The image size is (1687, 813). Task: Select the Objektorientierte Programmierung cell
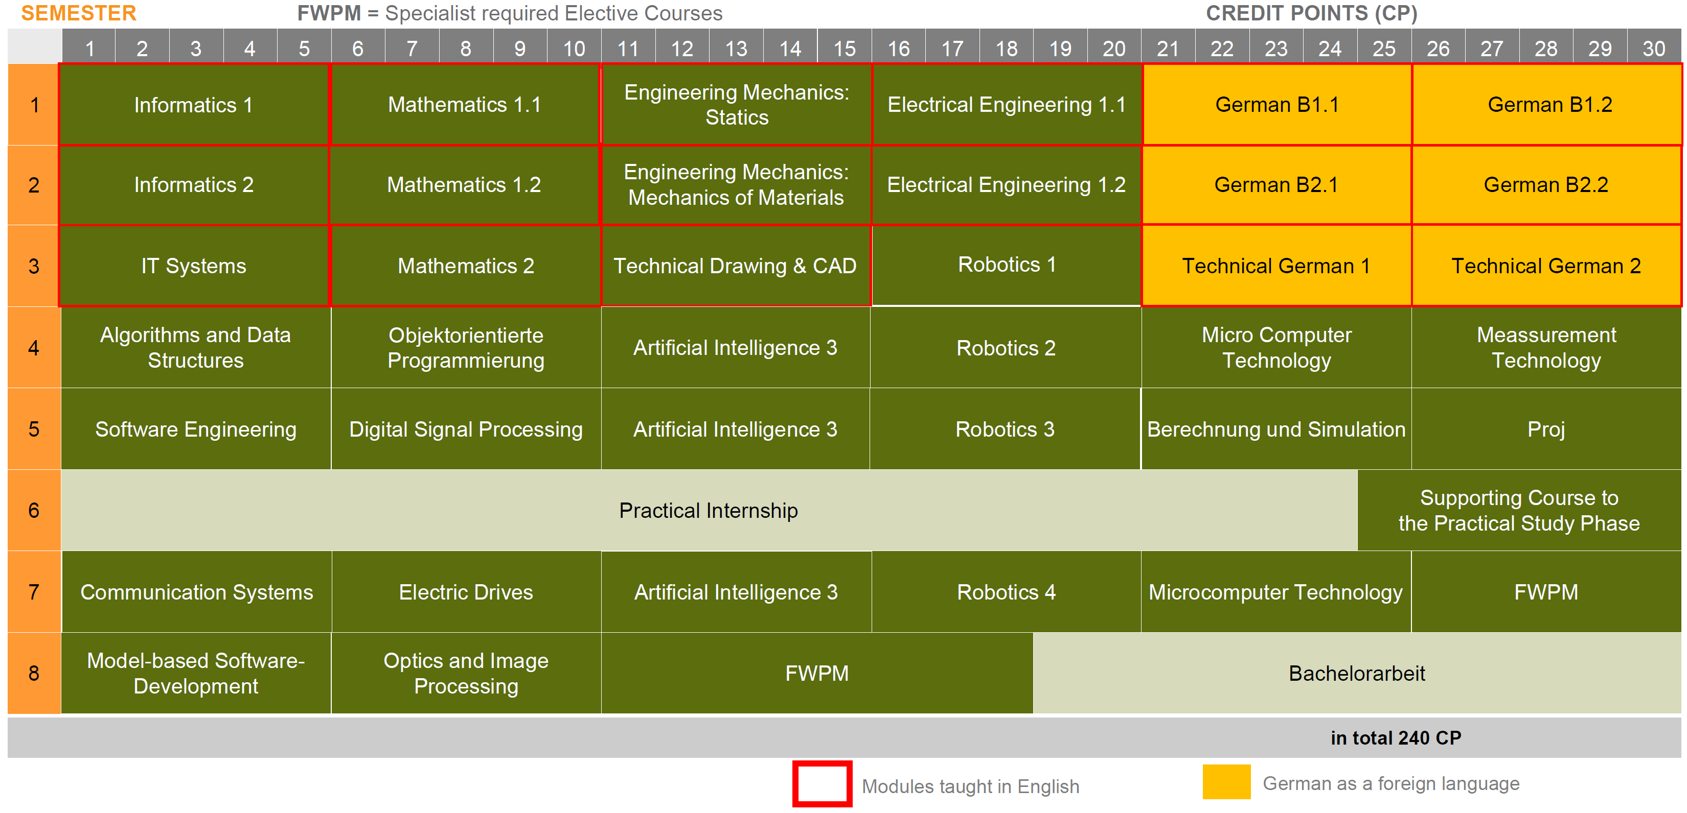[466, 347]
